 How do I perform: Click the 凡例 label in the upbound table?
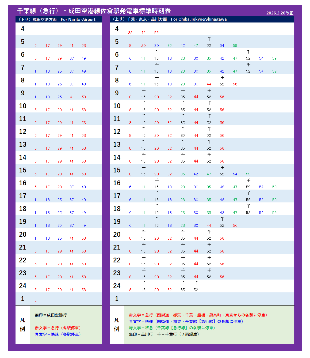coord(117,325)
